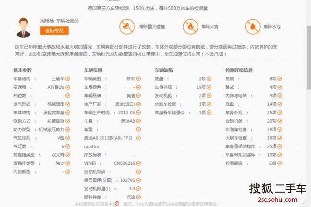Click the check mark next to 三厢车
This screenshot has height=207, width=311.
68,79
